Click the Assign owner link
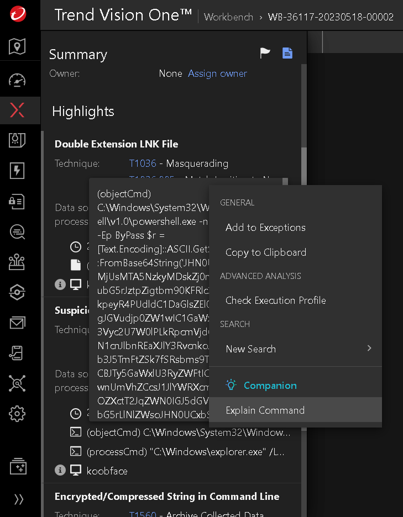The width and height of the screenshot is (403, 517). coord(217,73)
